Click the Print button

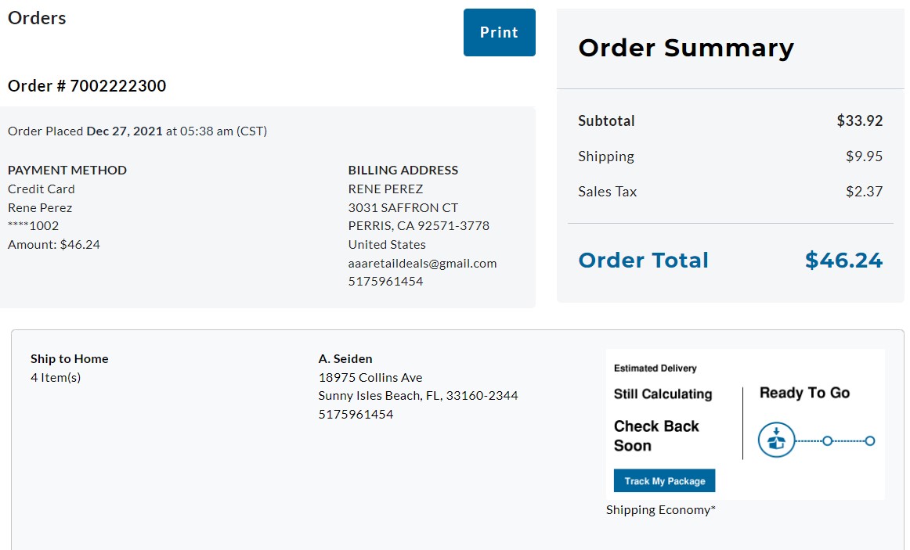tap(499, 32)
